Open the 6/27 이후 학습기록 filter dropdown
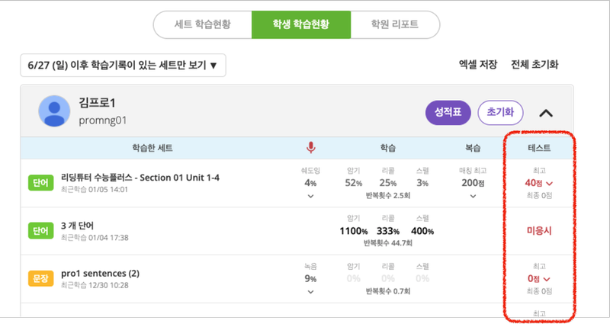The height and width of the screenshot is (324, 610). [123, 65]
